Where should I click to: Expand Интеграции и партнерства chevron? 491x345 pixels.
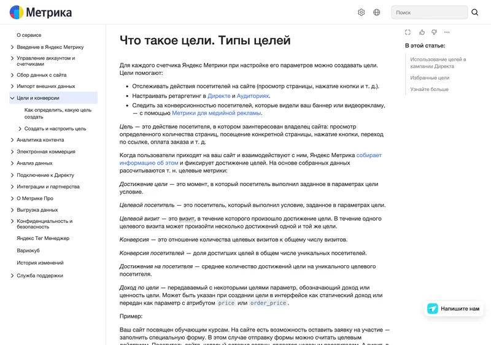tap(12, 187)
